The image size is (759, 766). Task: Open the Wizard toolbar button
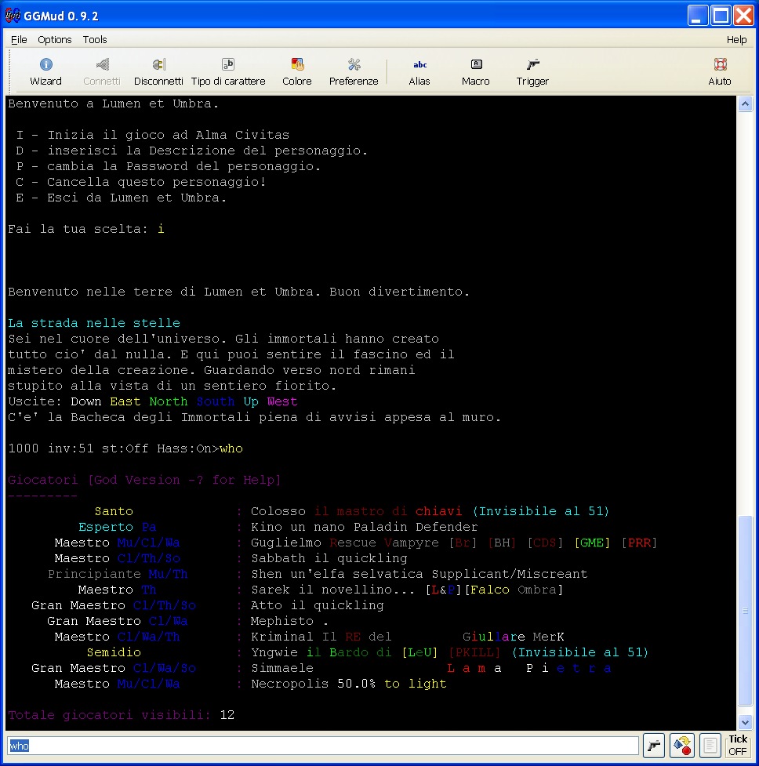point(45,71)
